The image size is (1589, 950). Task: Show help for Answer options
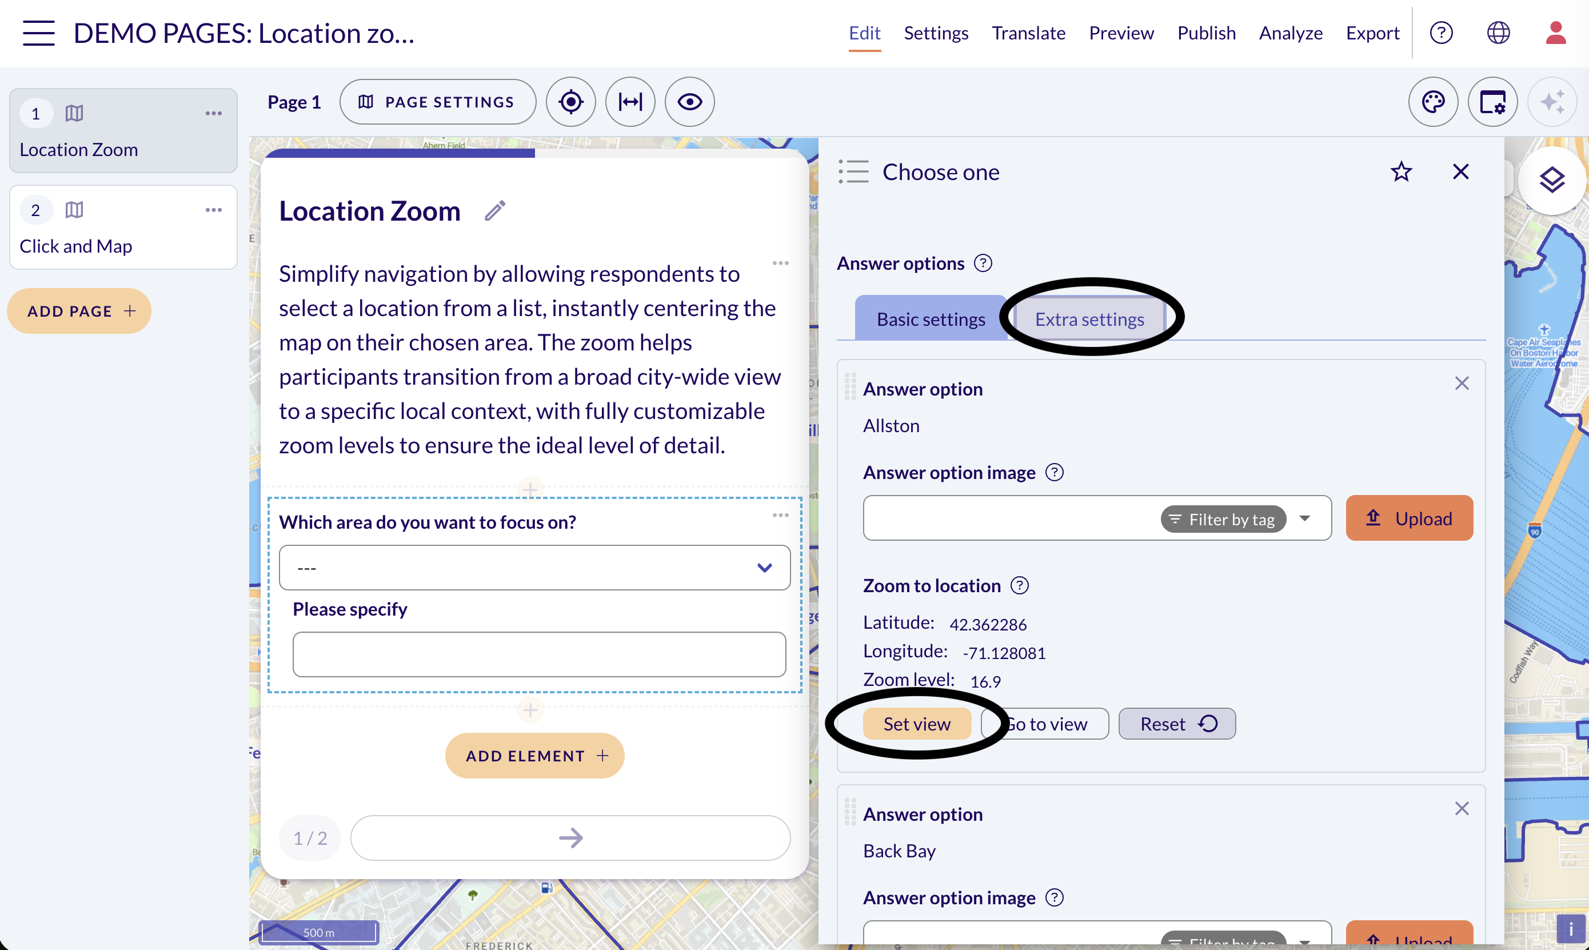983,263
